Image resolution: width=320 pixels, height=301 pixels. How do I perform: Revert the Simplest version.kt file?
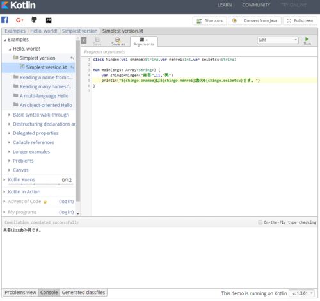[72, 67]
